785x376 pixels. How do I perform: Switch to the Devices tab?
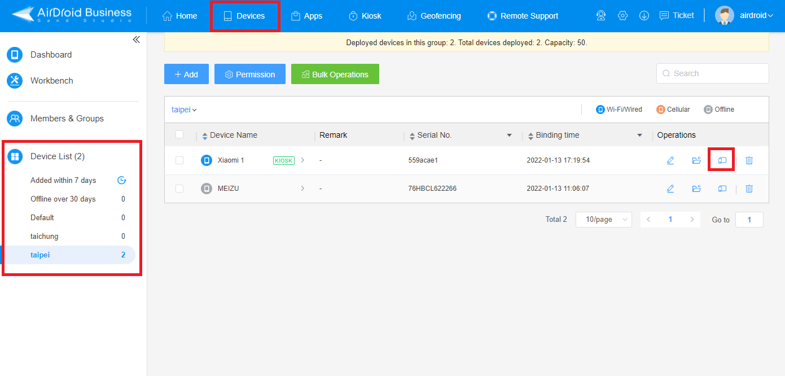click(x=244, y=16)
